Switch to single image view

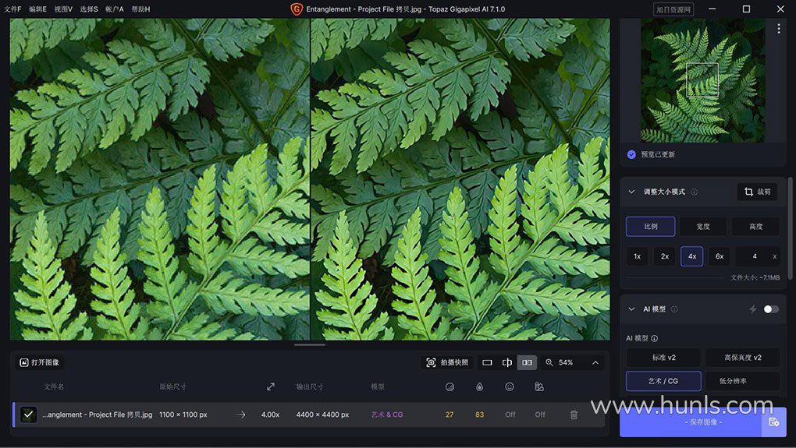487,362
